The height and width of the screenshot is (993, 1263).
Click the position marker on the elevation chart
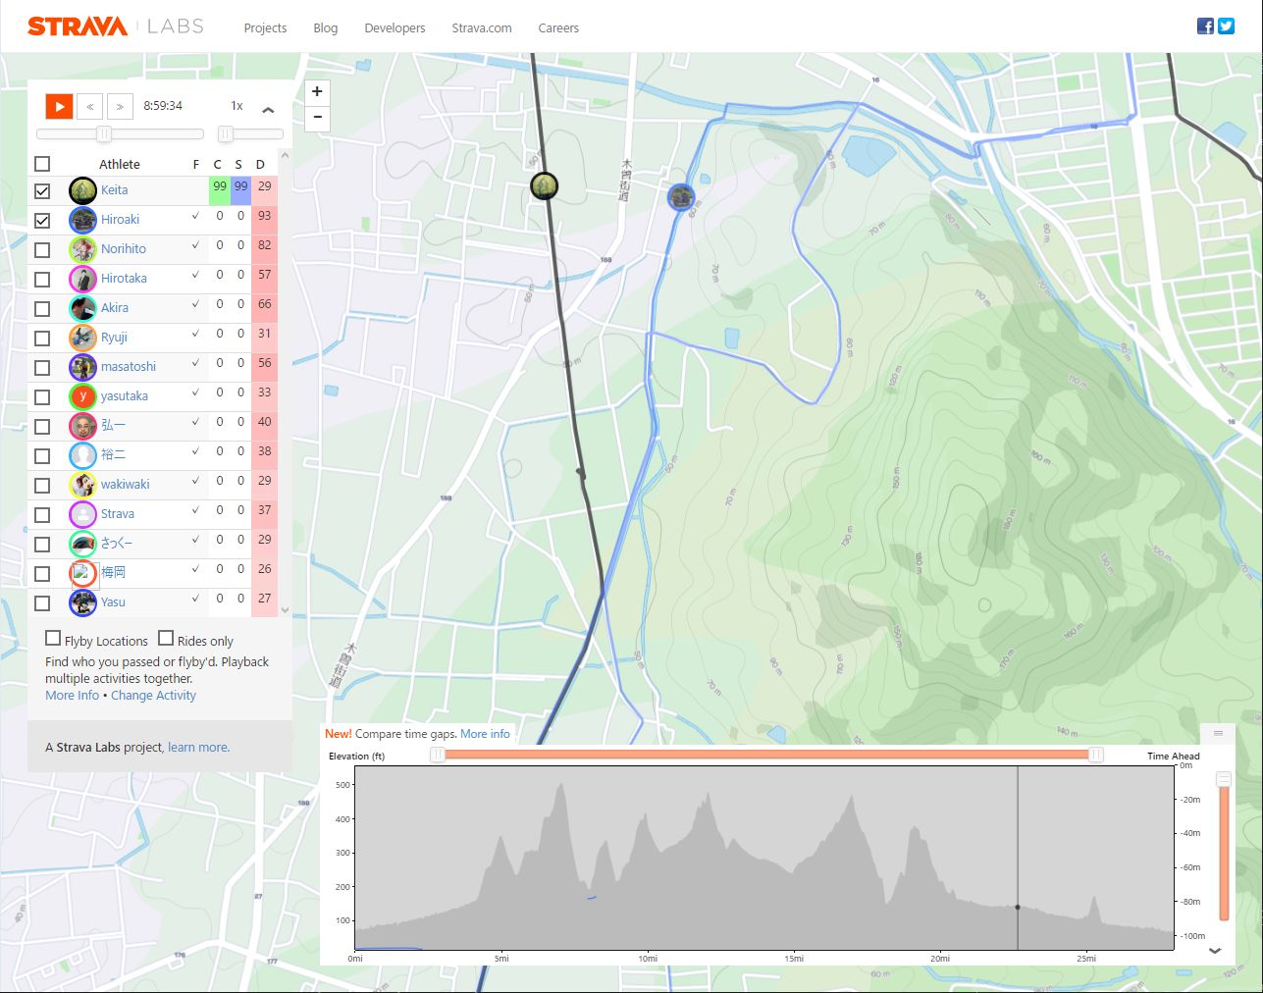point(1018,908)
